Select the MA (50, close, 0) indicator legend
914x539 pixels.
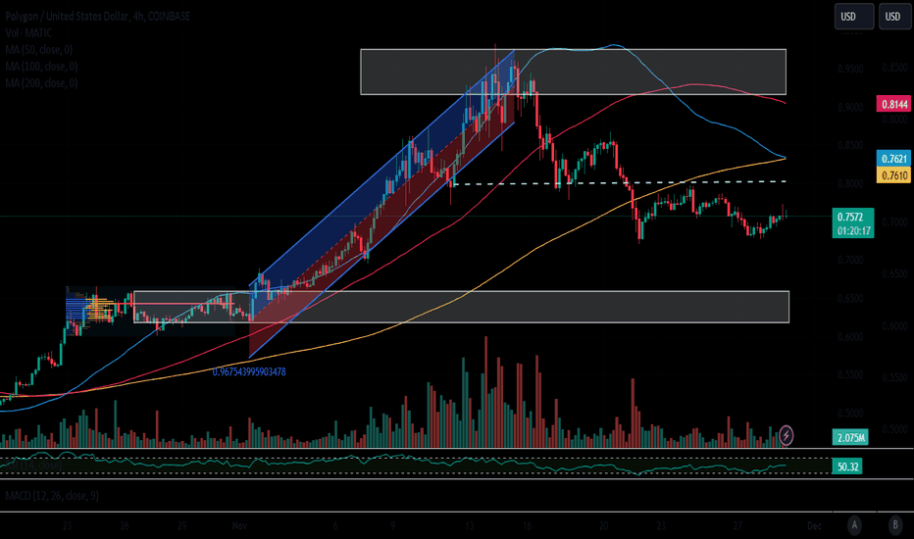tap(38, 50)
